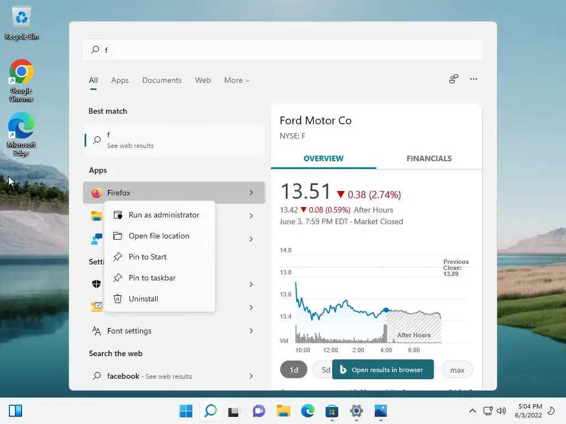
Task: Open the Font settings result
Action: 174,331
